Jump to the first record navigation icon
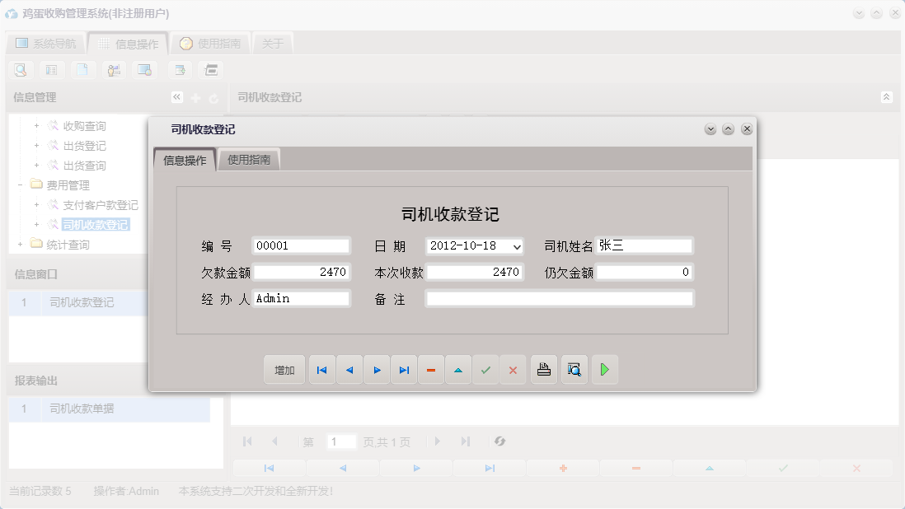This screenshot has height=509, width=905. coord(321,370)
